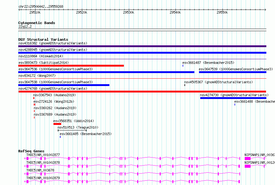275x185 pixels.
Task: Click the second NIPSNAP1 transcript label
Action: pyautogui.click(x=260, y=162)
